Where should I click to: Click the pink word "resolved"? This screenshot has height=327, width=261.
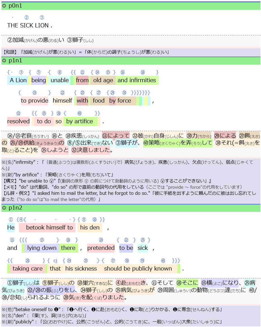click(18, 121)
